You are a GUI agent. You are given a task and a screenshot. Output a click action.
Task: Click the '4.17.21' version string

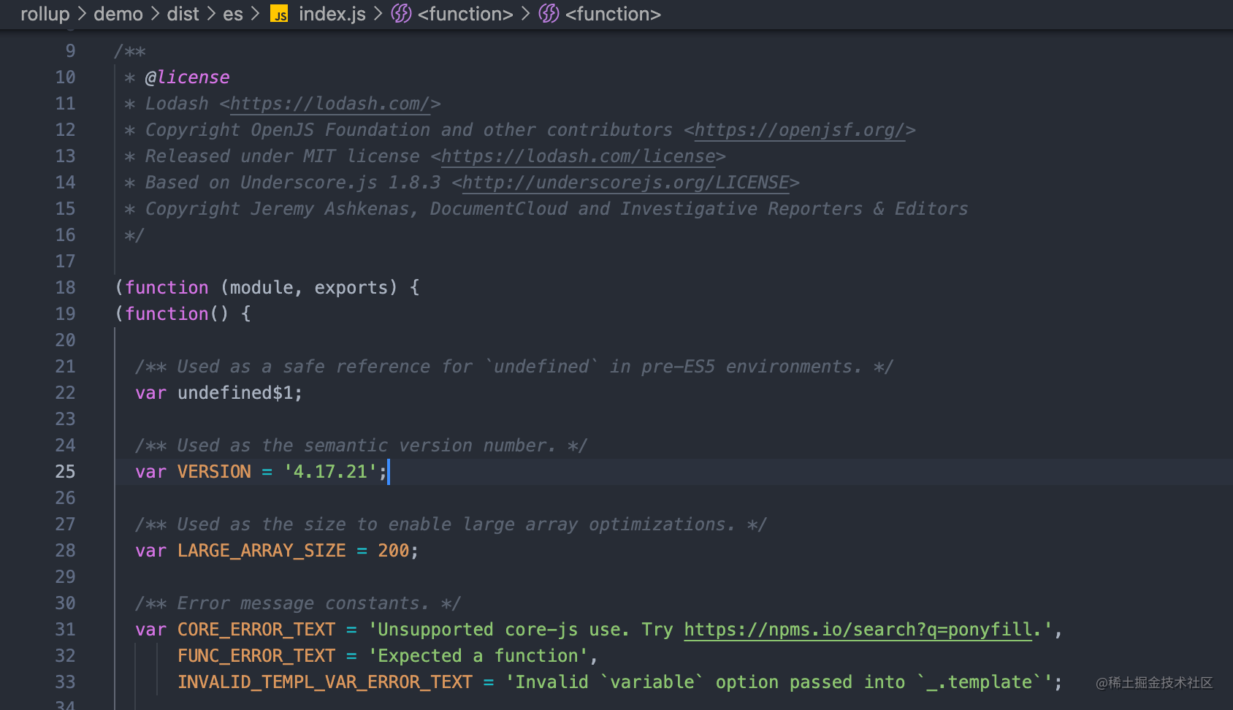(330, 472)
